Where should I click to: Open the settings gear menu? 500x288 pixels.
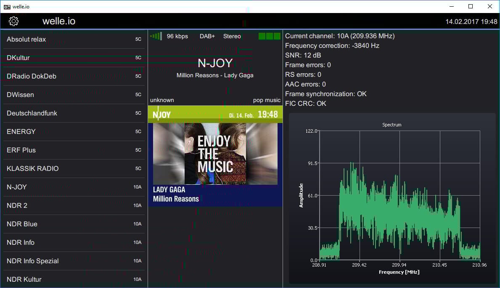[x=13, y=21]
